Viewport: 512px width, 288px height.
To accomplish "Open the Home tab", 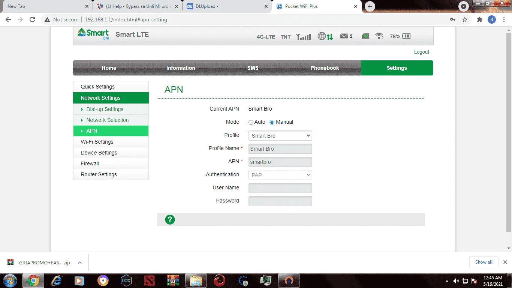I will click(x=109, y=68).
